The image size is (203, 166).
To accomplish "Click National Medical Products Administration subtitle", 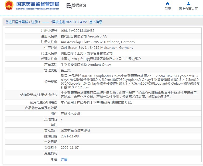I will coord(38,9).
